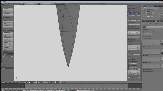Toggle All Object Origins checkbox
This screenshot has height=91, width=163.
pos(128,65)
